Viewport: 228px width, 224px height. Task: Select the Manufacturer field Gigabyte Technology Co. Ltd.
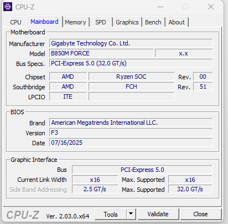point(131,43)
